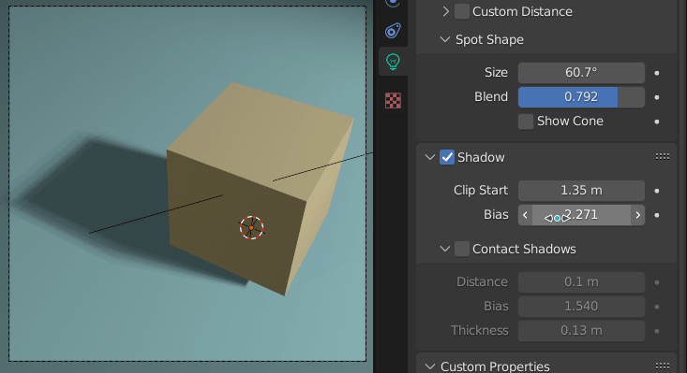
Task: Collapse the Shadow panel chevron
Action: (x=430, y=157)
